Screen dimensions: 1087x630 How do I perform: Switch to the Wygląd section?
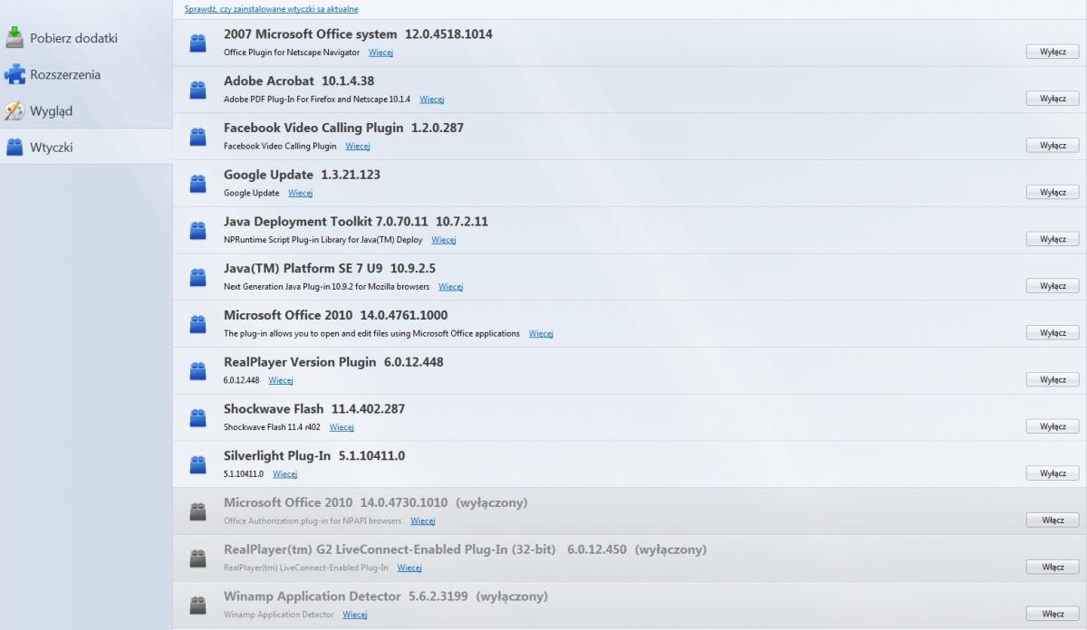point(86,110)
